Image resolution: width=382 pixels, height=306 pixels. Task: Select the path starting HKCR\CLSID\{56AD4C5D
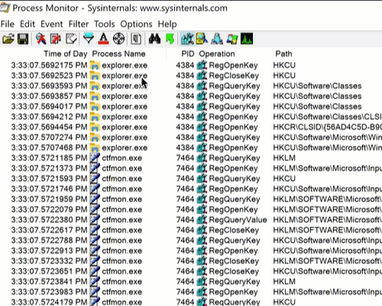click(328, 127)
